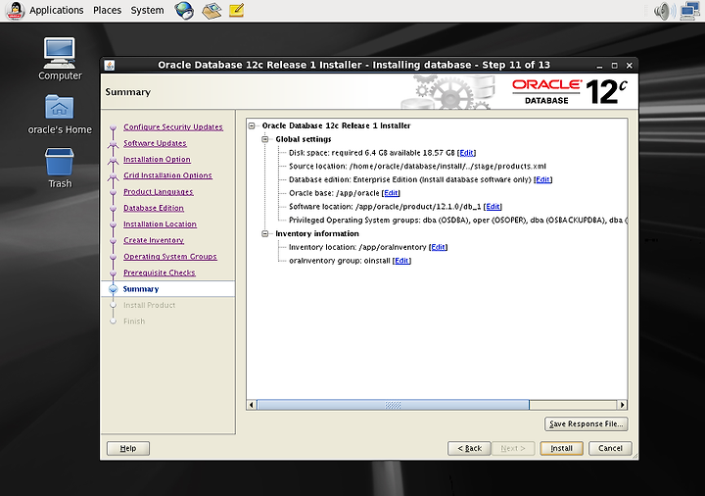Collapse the Global settings node
This screenshot has width=705, height=496.
click(x=265, y=139)
